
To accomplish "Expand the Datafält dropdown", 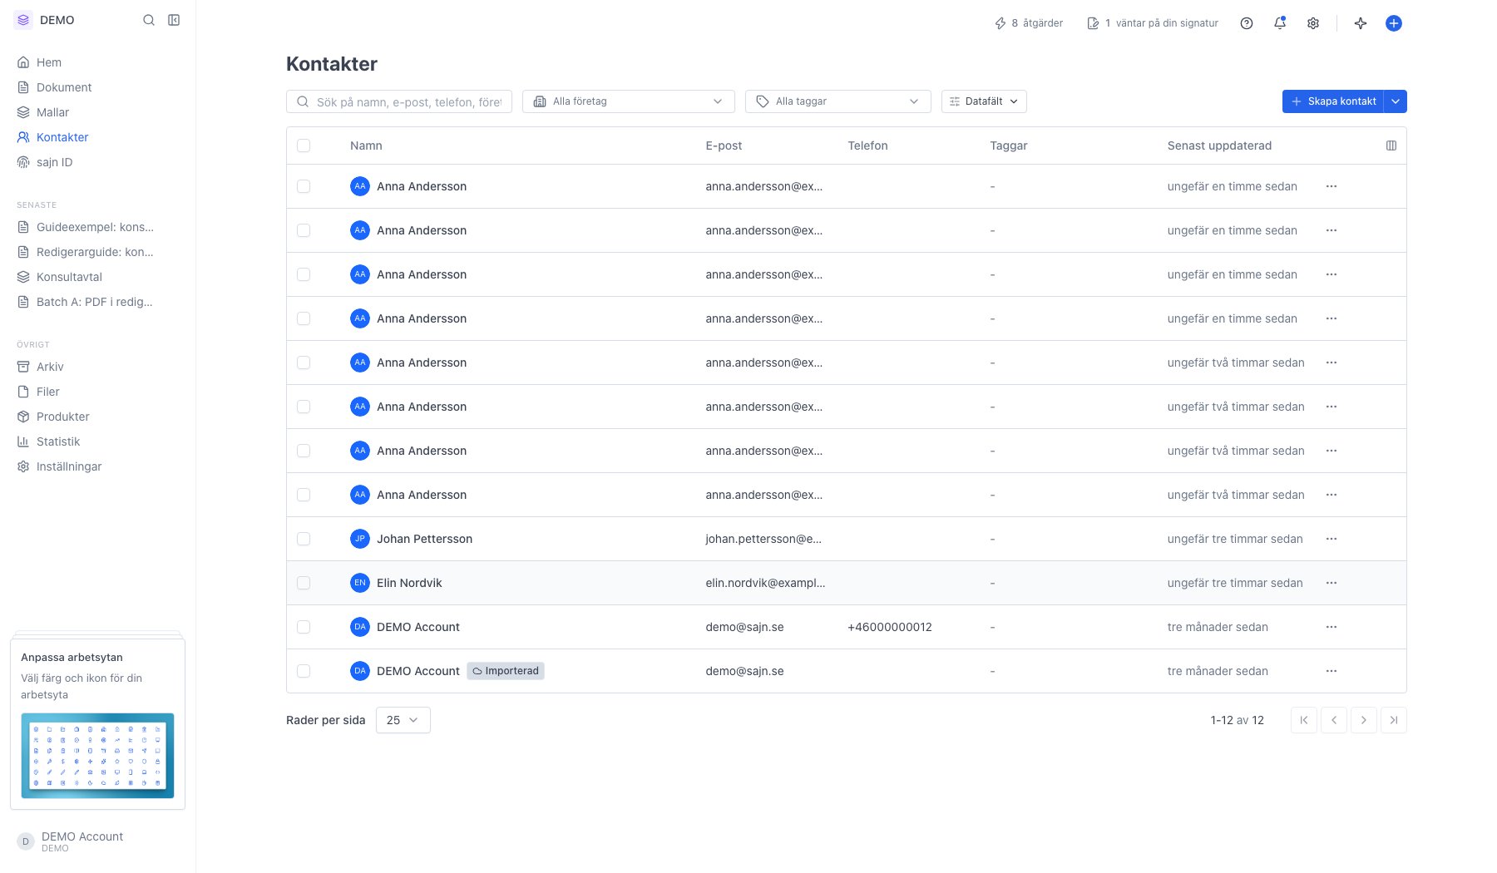I will click(x=984, y=101).
